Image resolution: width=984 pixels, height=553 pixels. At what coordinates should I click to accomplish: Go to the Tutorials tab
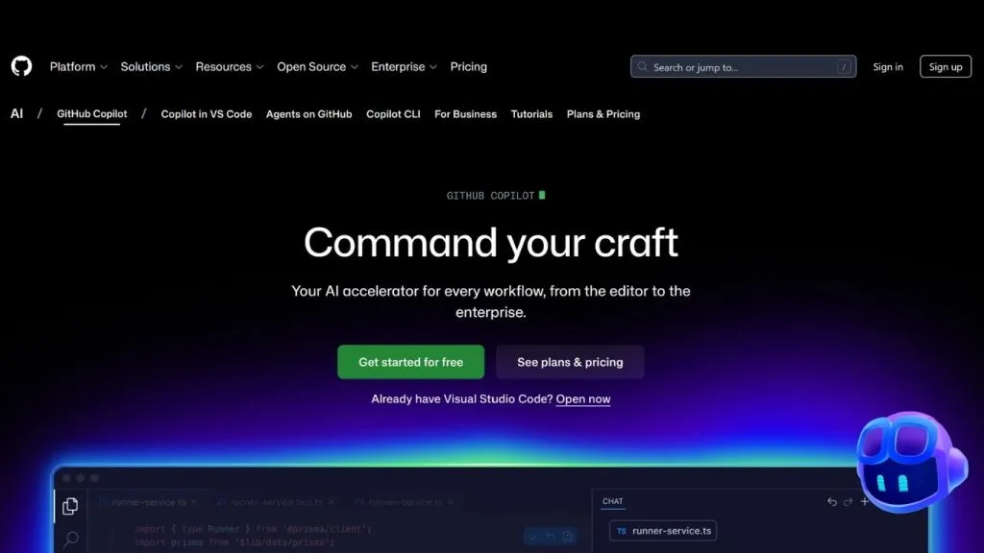click(x=531, y=114)
